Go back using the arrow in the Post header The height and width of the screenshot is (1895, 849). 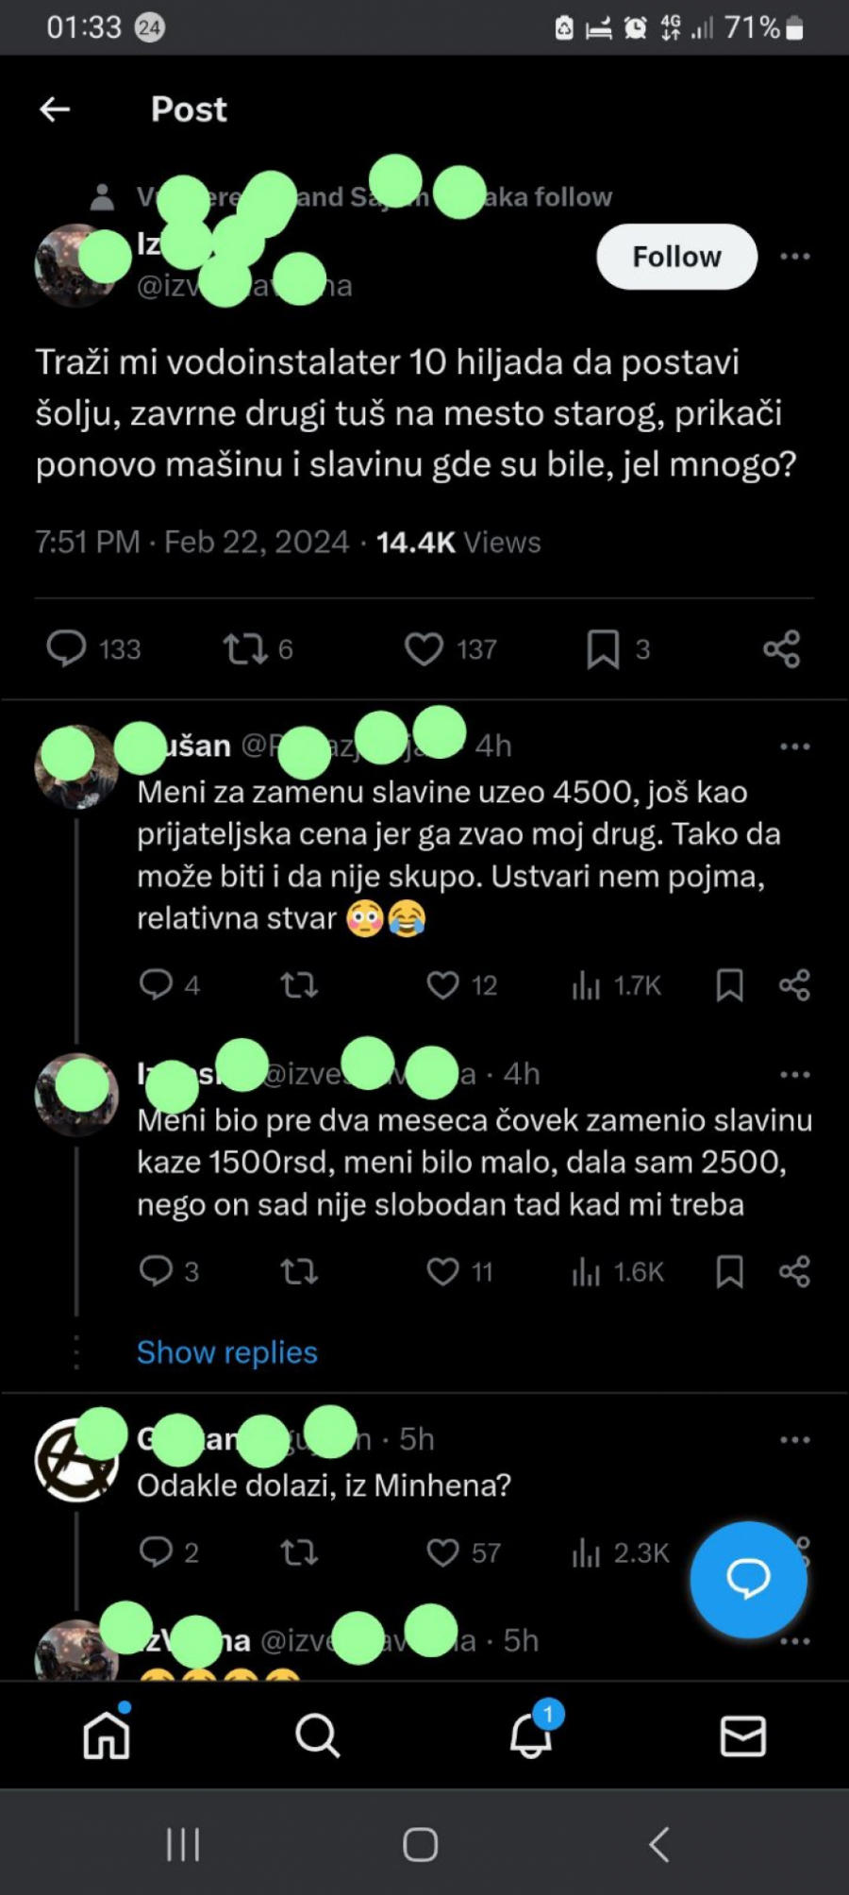coord(55,109)
